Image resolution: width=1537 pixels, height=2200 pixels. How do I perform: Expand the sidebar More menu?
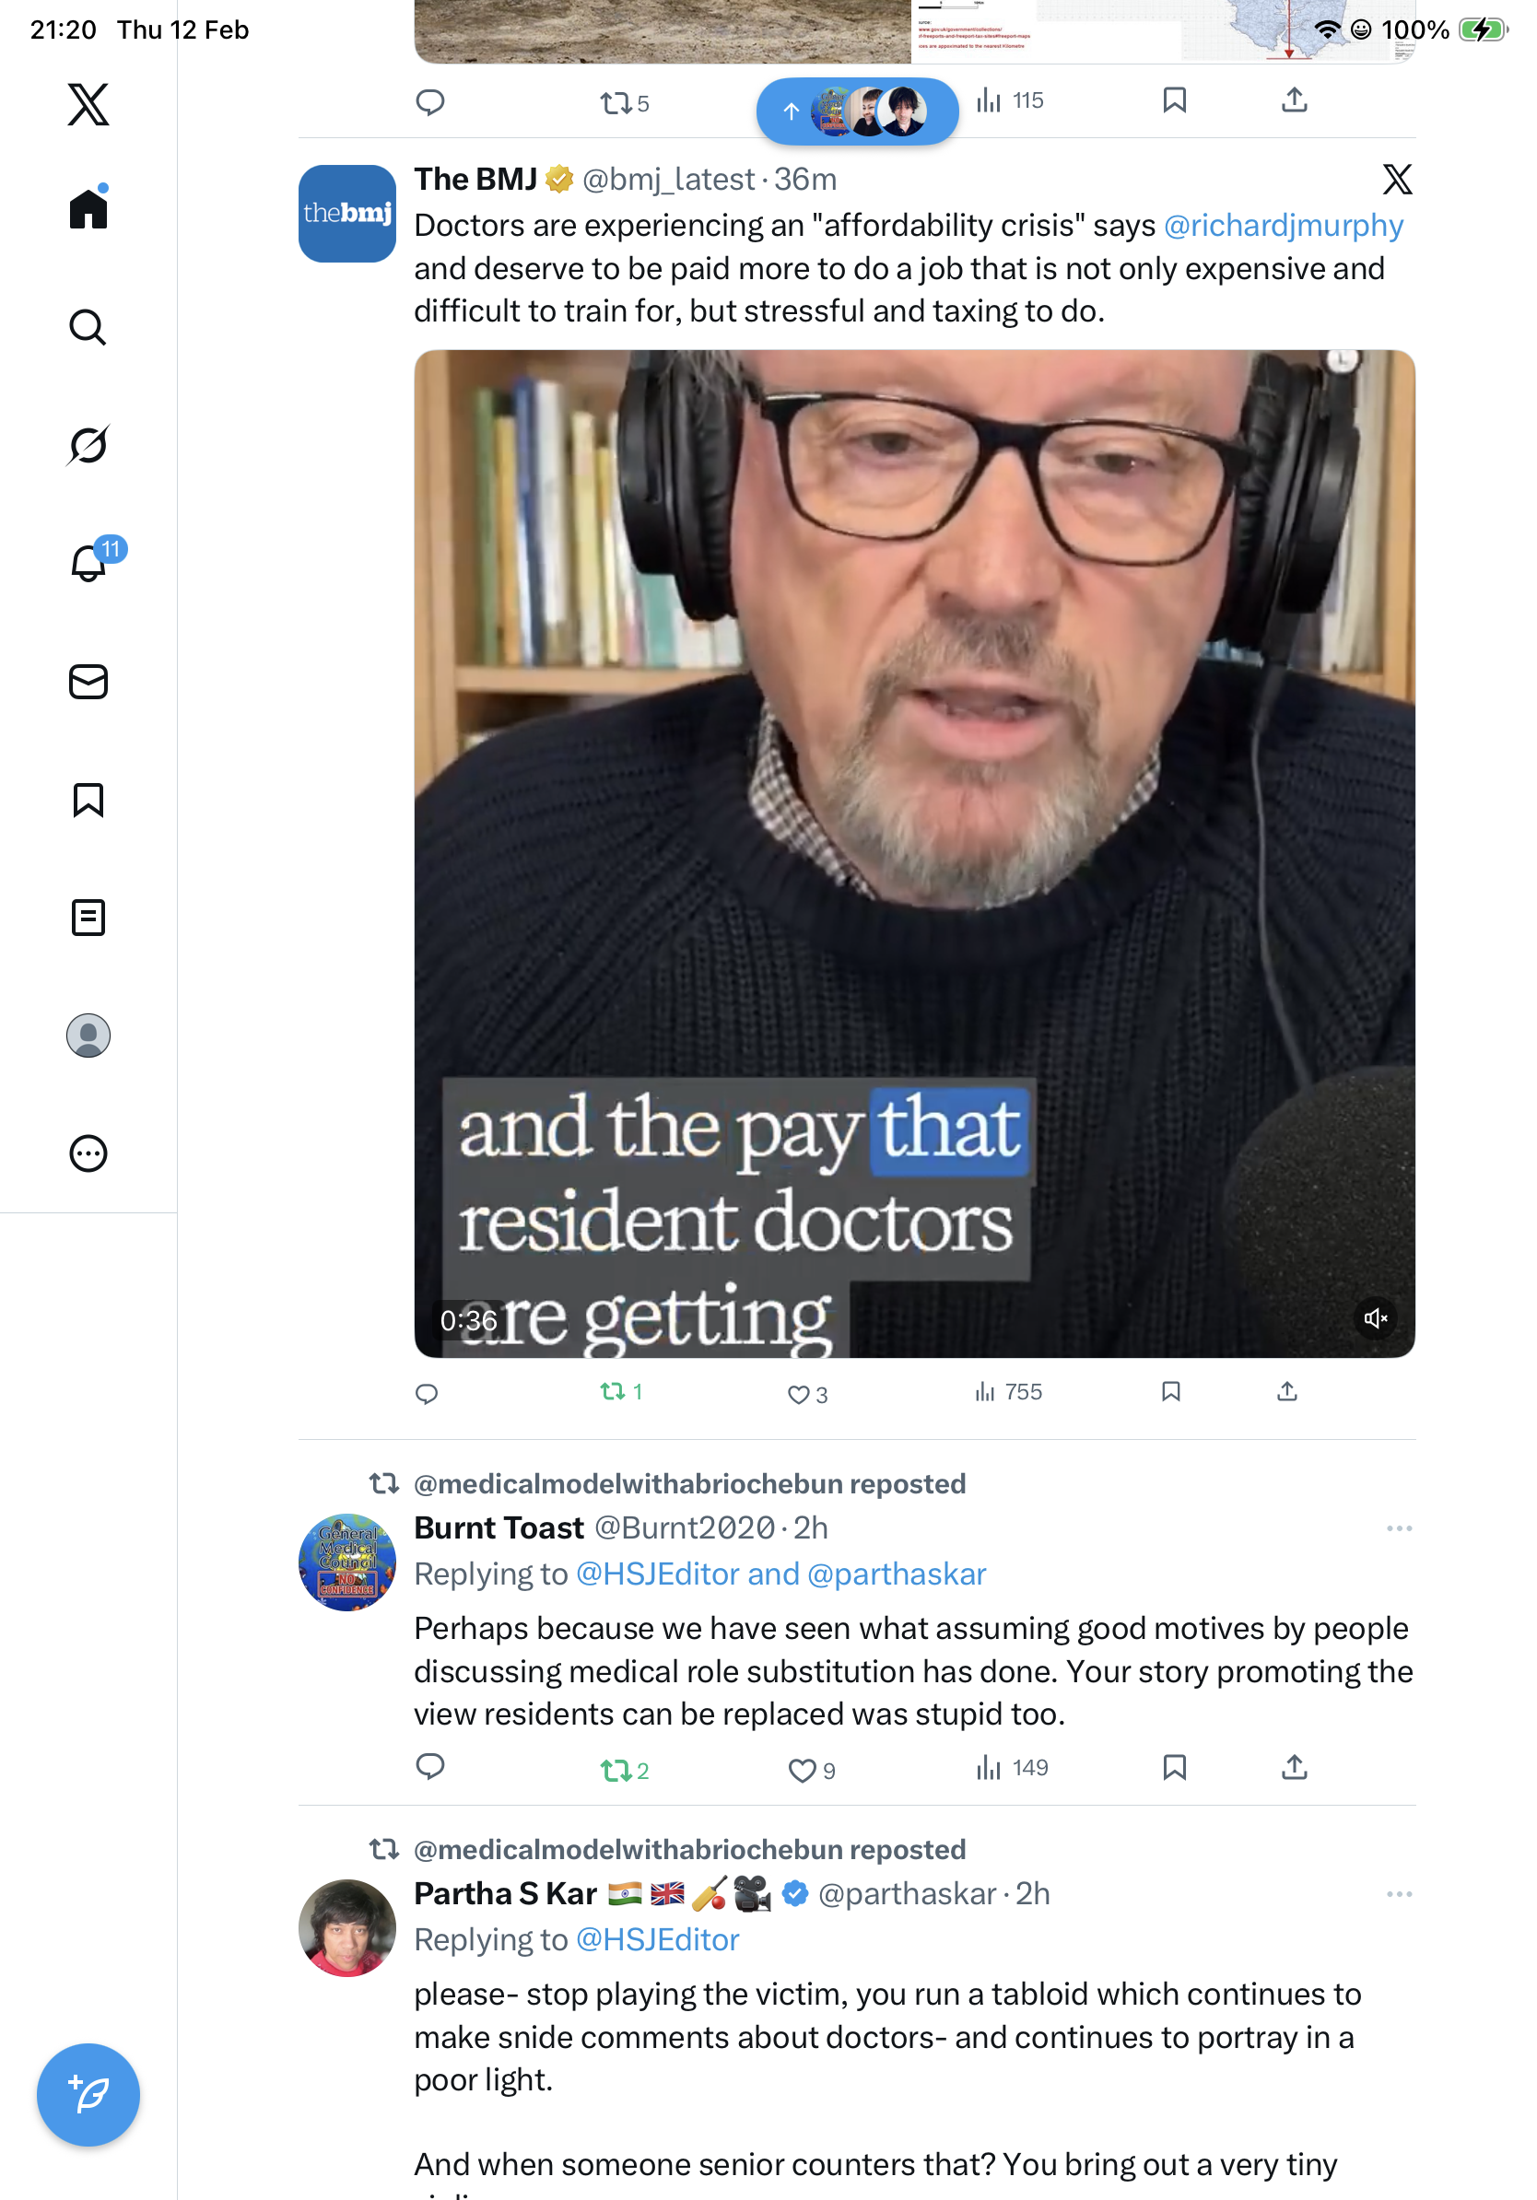point(88,1153)
